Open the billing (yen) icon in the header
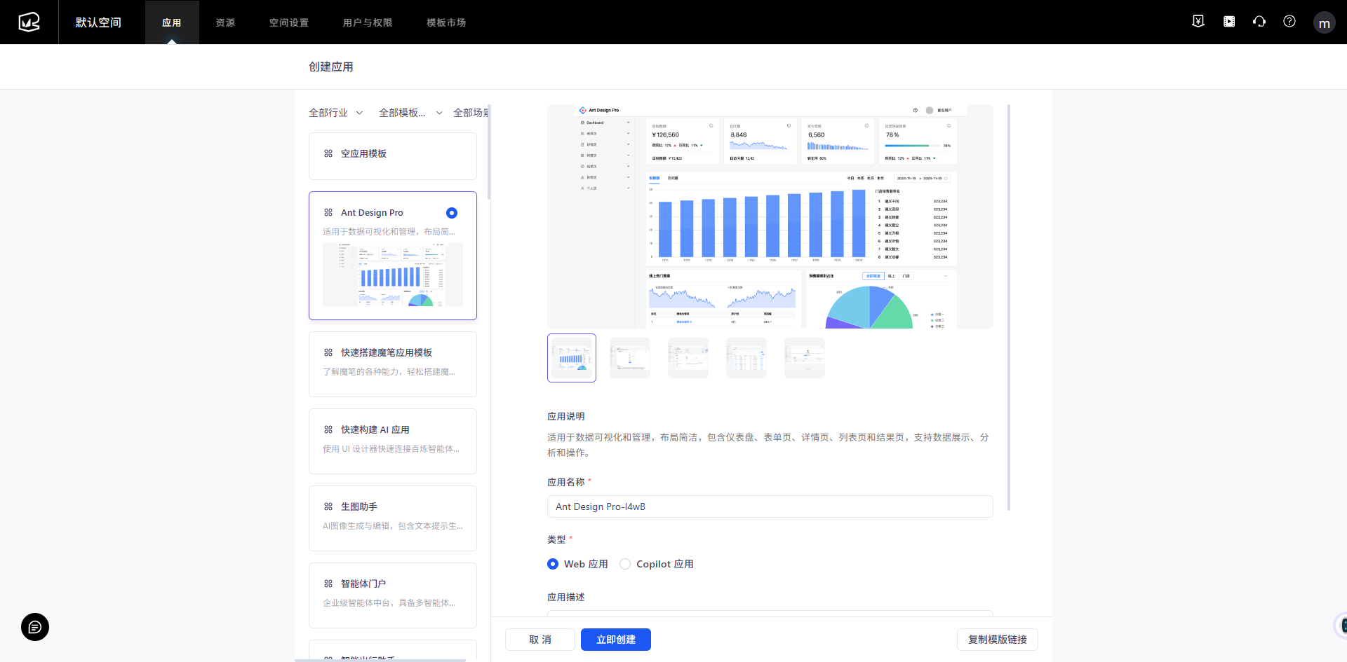The height and width of the screenshot is (662, 1347). (1198, 22)
